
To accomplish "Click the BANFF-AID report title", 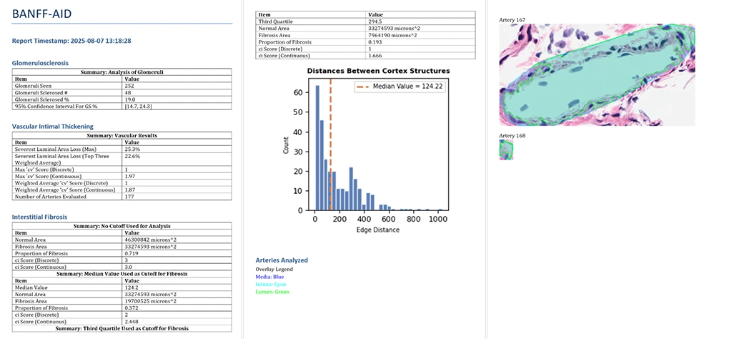I will point(42,14).
